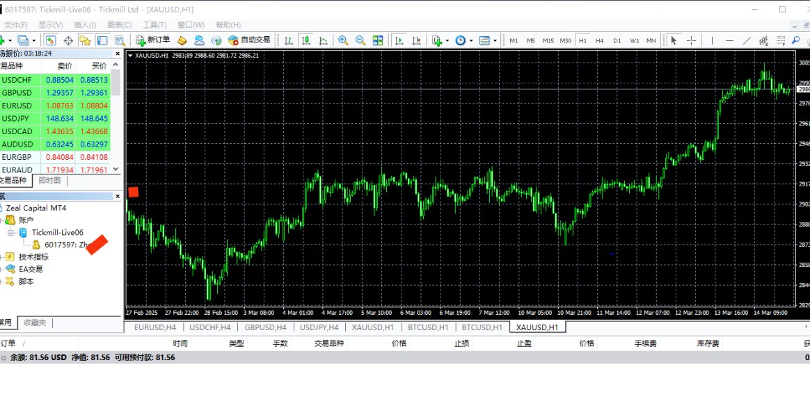Viewport: 810px width, 417px height.
Task: Click the New Order (新订单) button
Action: click(153, 40)
